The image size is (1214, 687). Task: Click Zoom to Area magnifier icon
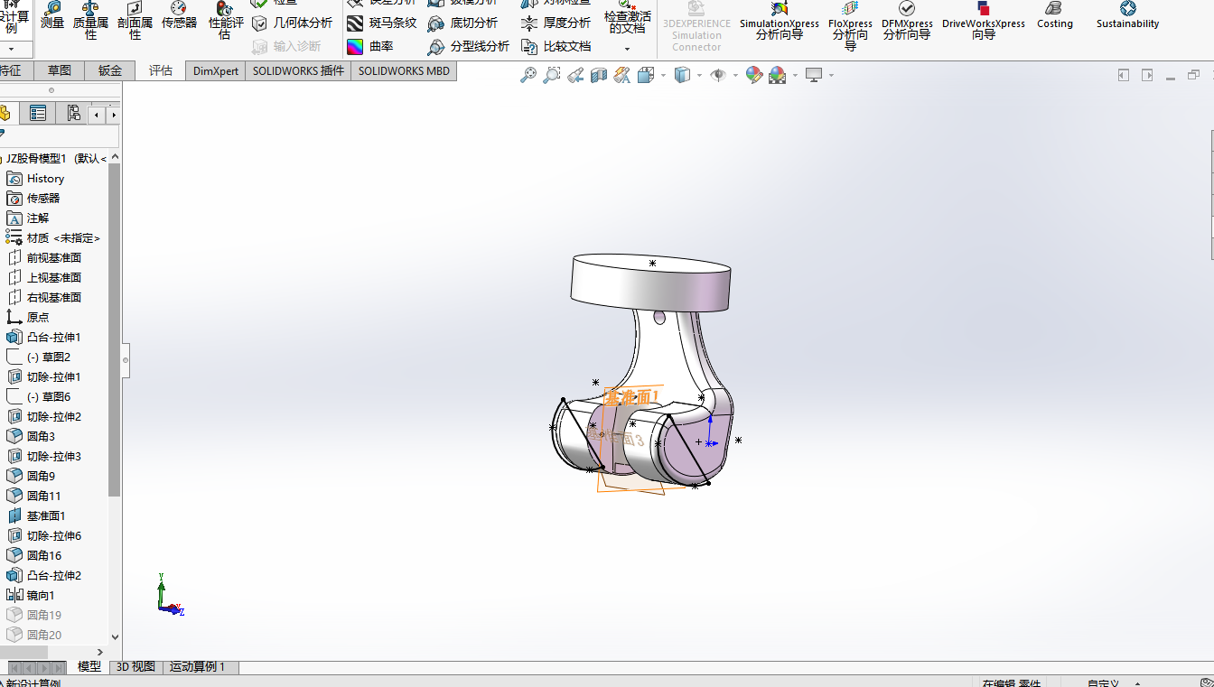pos(552,76)
